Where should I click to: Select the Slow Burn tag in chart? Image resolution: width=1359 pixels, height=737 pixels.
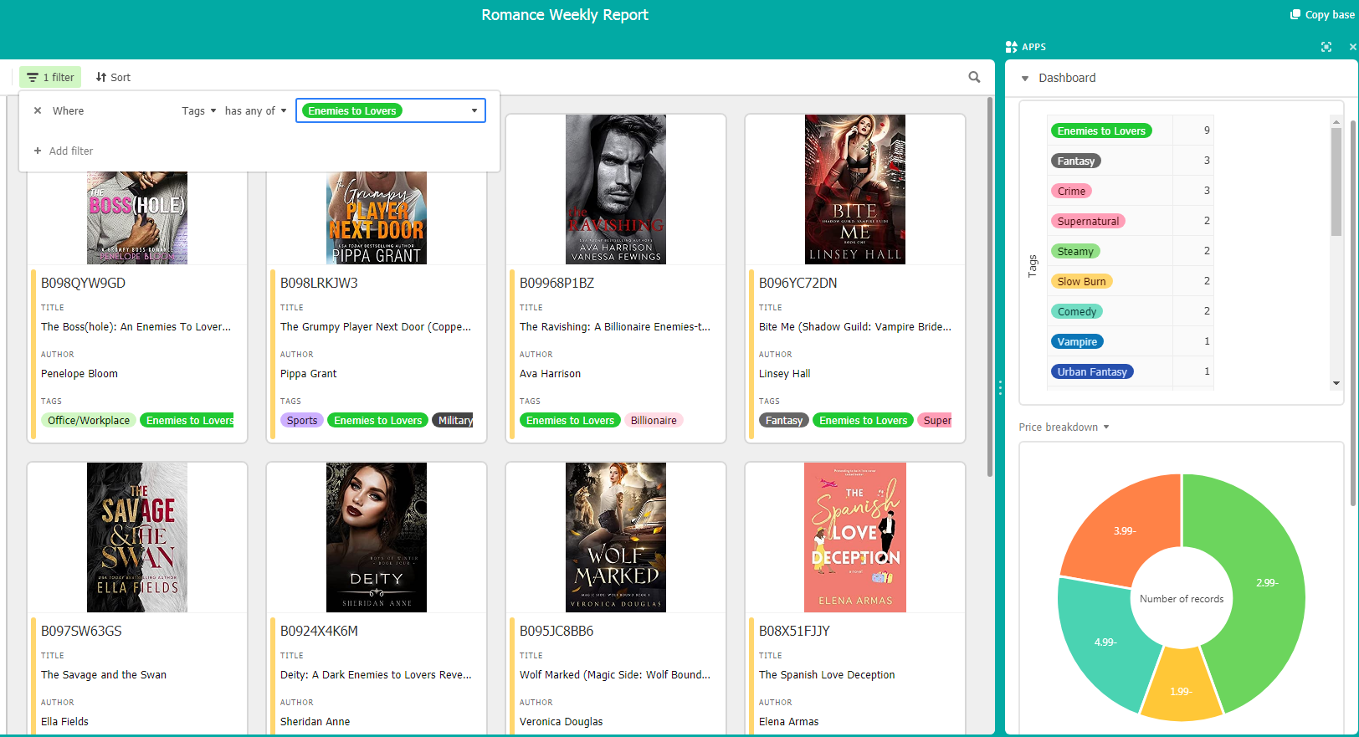1081,281
